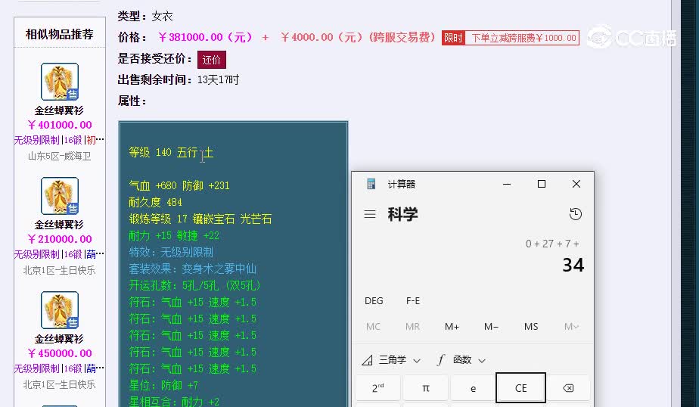The width and height of the screenshot is (699, 407).
Task: Subtract from memory with M- button
Action: 491,327
